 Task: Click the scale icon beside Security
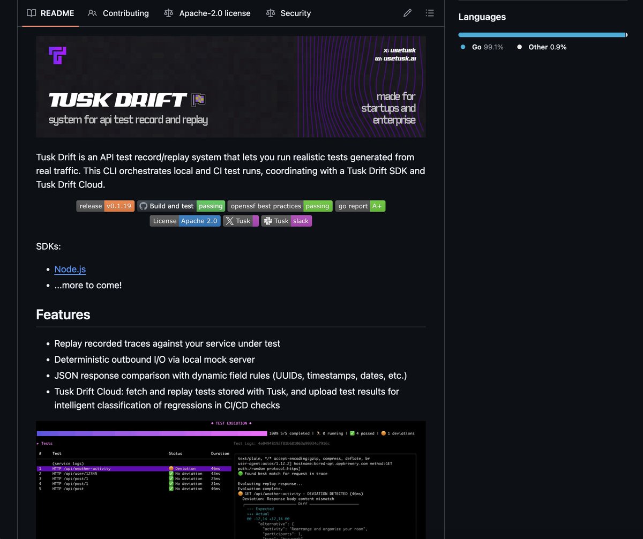pyautogui.click(x=271, y=13)
